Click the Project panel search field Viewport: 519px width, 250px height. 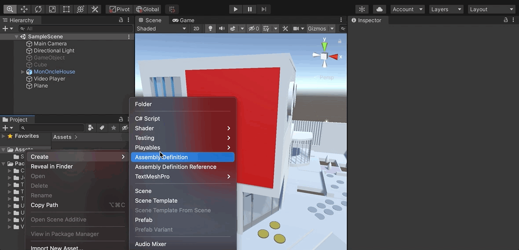click(52, 128)
